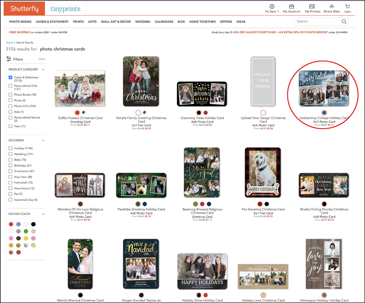Screen dimensions: 365x303
Task: Open the Enchanting Collage Holiday Card thumbnail
Action: (x=324, y=89)
